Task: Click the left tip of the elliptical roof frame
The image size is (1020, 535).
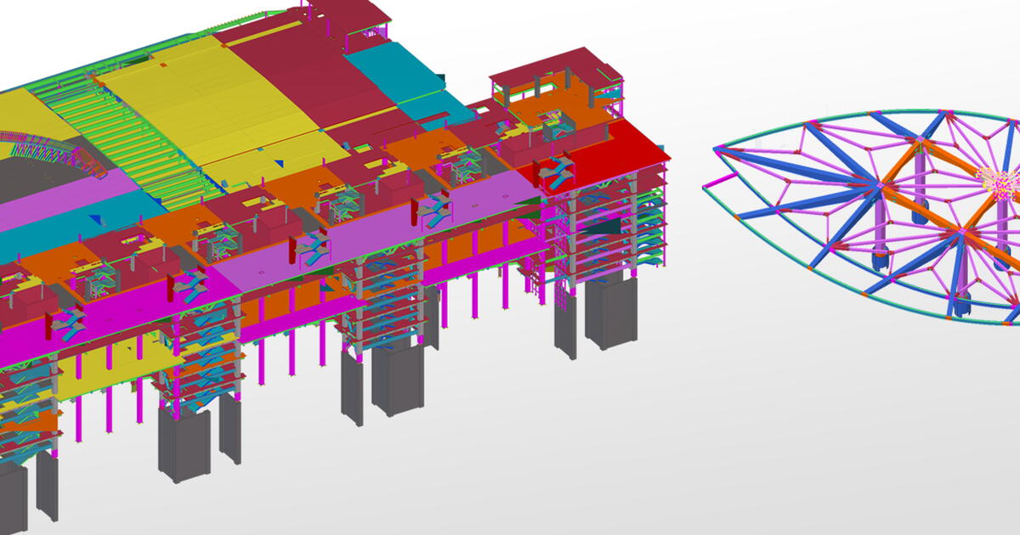Action: click(x=717, y=149)
